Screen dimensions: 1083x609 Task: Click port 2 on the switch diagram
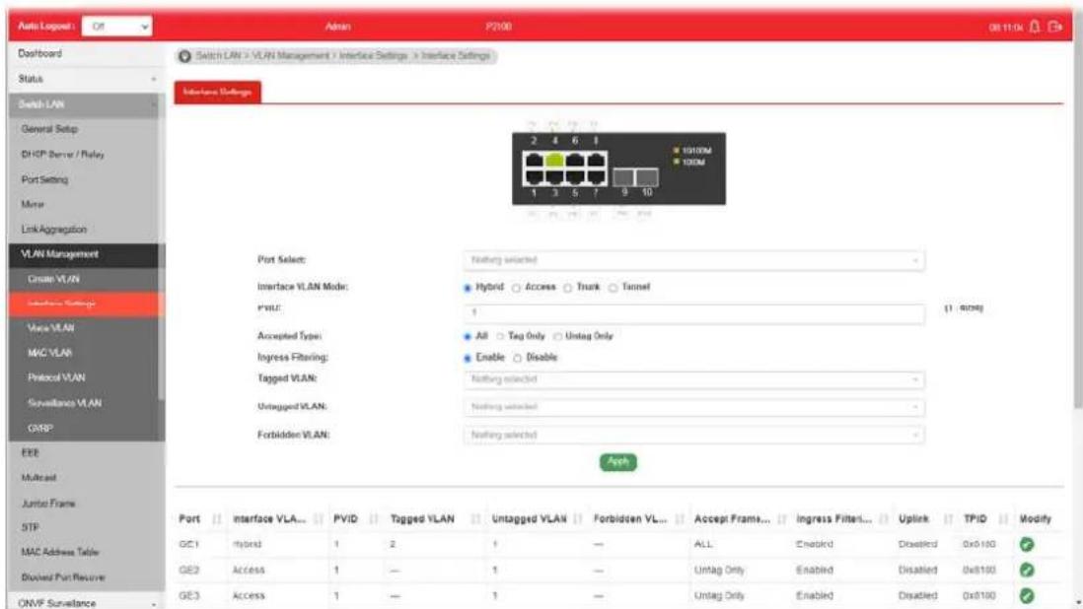[534, 160]
